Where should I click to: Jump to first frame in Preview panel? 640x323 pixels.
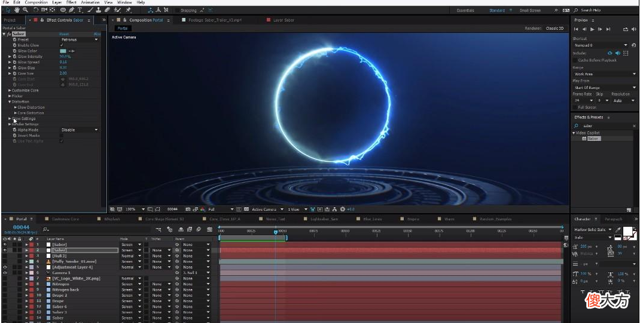tap(576, 29)
